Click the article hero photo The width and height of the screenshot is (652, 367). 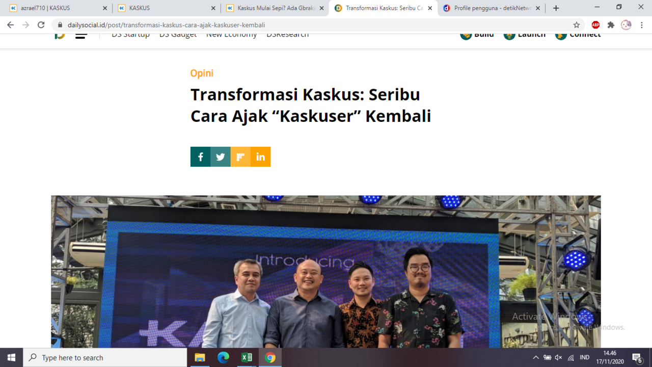tap(326, 272)
